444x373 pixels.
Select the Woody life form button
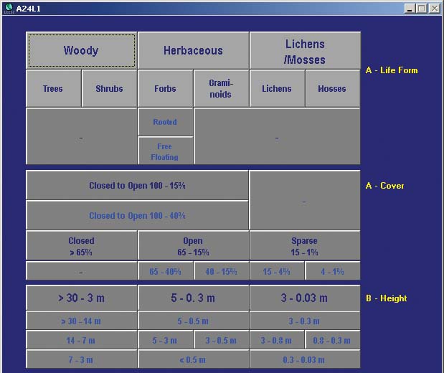(x=81, y=50)
